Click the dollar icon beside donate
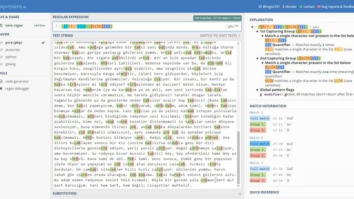Image resolution: width=354 pixels, height=199 pixels. (283, 7)
